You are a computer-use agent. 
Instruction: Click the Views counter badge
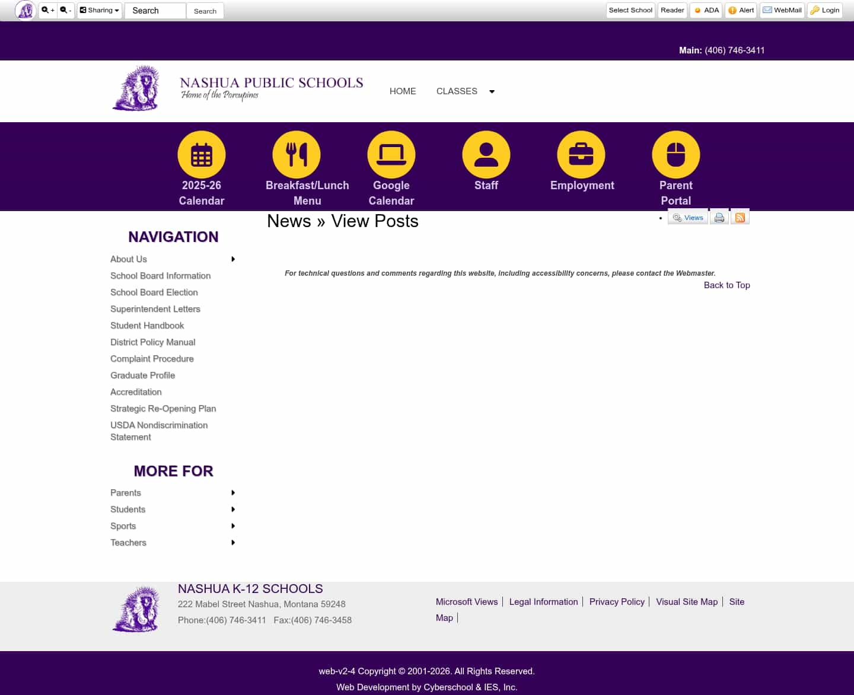687,217
